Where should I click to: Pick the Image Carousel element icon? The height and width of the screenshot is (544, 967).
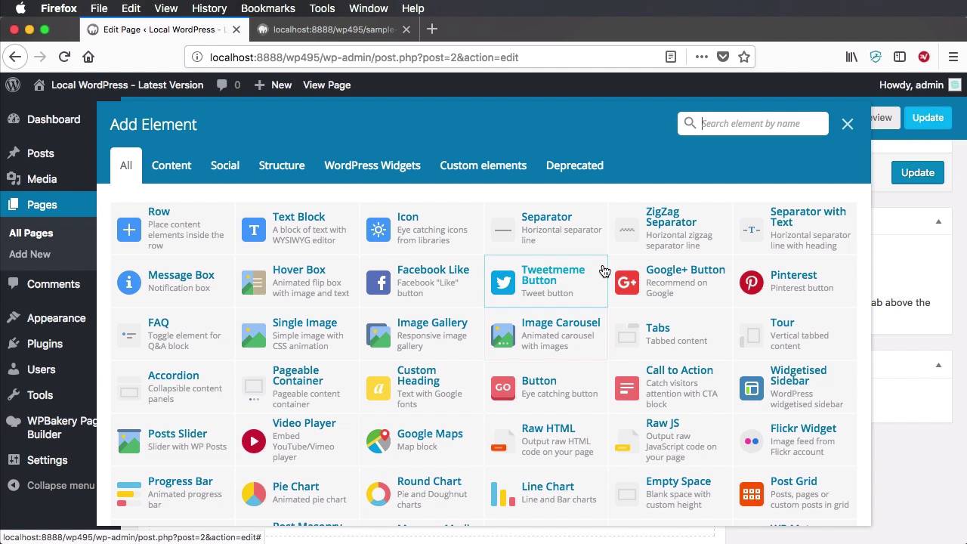[503, 335]
